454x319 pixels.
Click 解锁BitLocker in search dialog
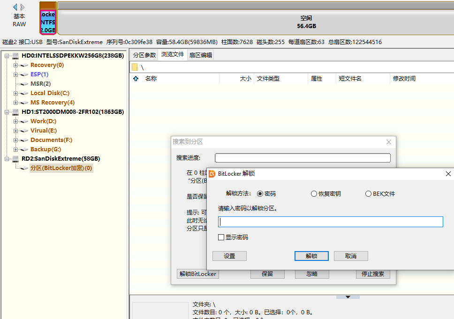tap(198, 274)
